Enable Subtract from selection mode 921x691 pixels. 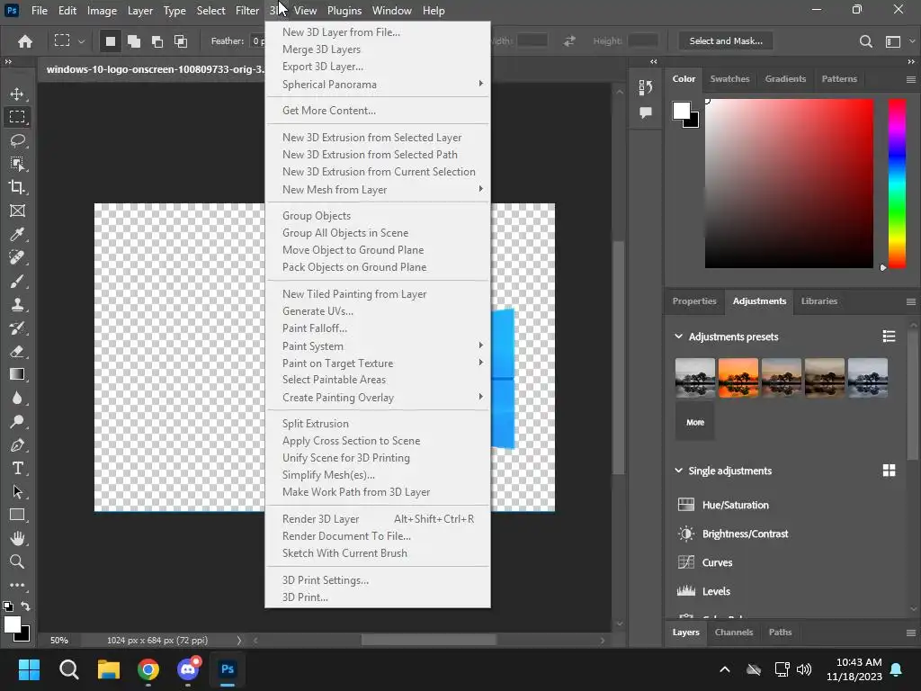[x=156, y=41]
